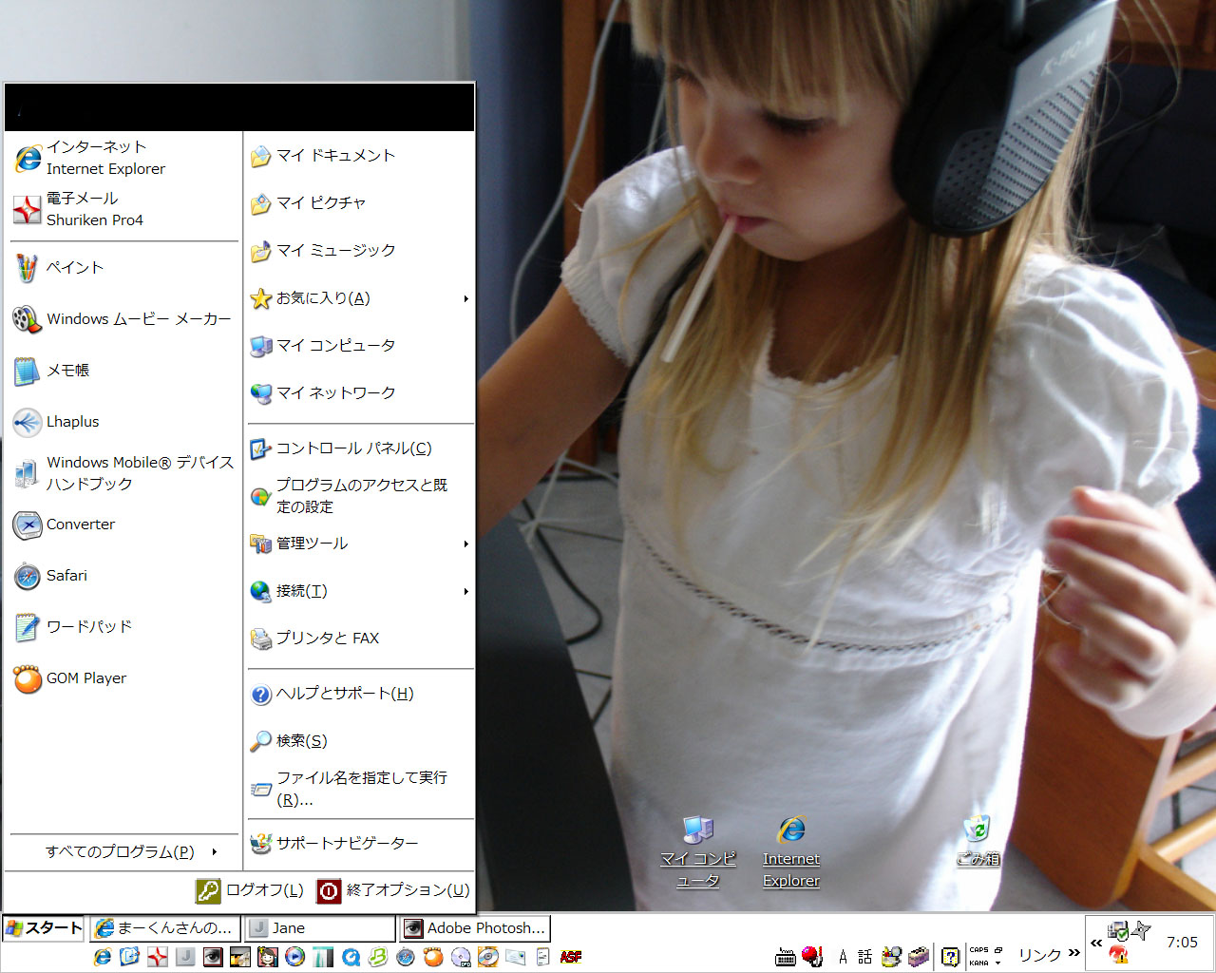Launch Jane from Quick Launch bar

point(185,957)
